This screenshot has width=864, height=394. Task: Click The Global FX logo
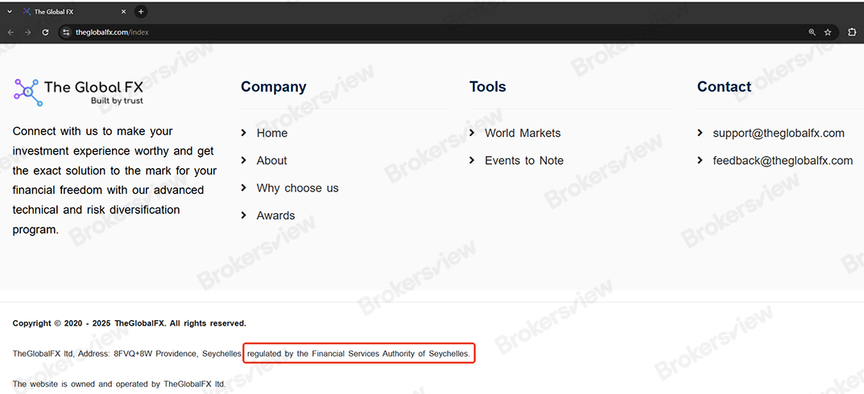coord(78,92)
